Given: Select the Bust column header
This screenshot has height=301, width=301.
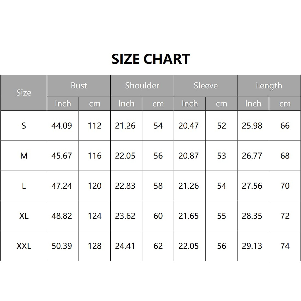Looking at the screenshot, I should [x=79, y=86].
